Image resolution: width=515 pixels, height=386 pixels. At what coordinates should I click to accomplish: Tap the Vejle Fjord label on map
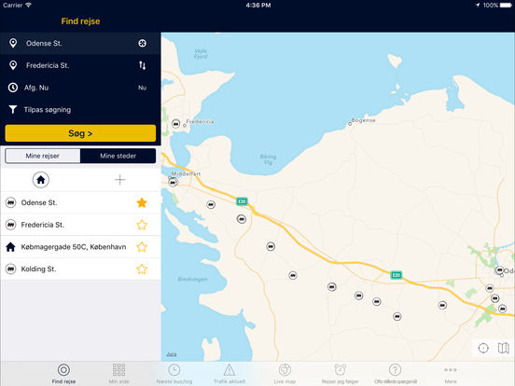pos(201,54)
